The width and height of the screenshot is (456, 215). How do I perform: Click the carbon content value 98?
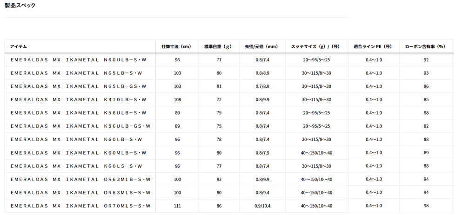426,206
